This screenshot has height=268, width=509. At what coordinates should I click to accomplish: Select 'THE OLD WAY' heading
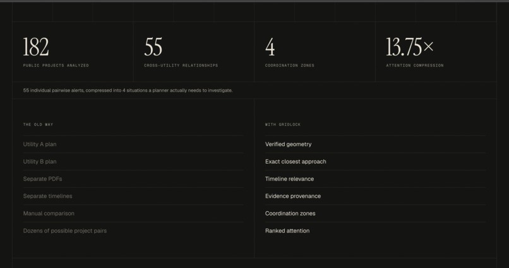coord(38,125)
